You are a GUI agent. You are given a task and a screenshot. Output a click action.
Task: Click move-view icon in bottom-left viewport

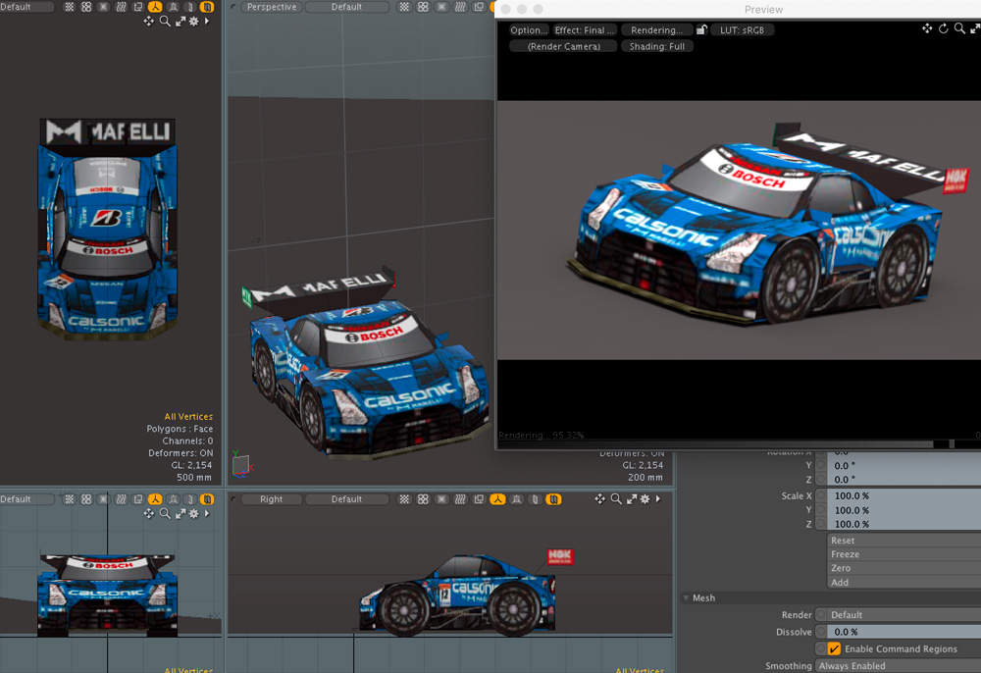148,513
